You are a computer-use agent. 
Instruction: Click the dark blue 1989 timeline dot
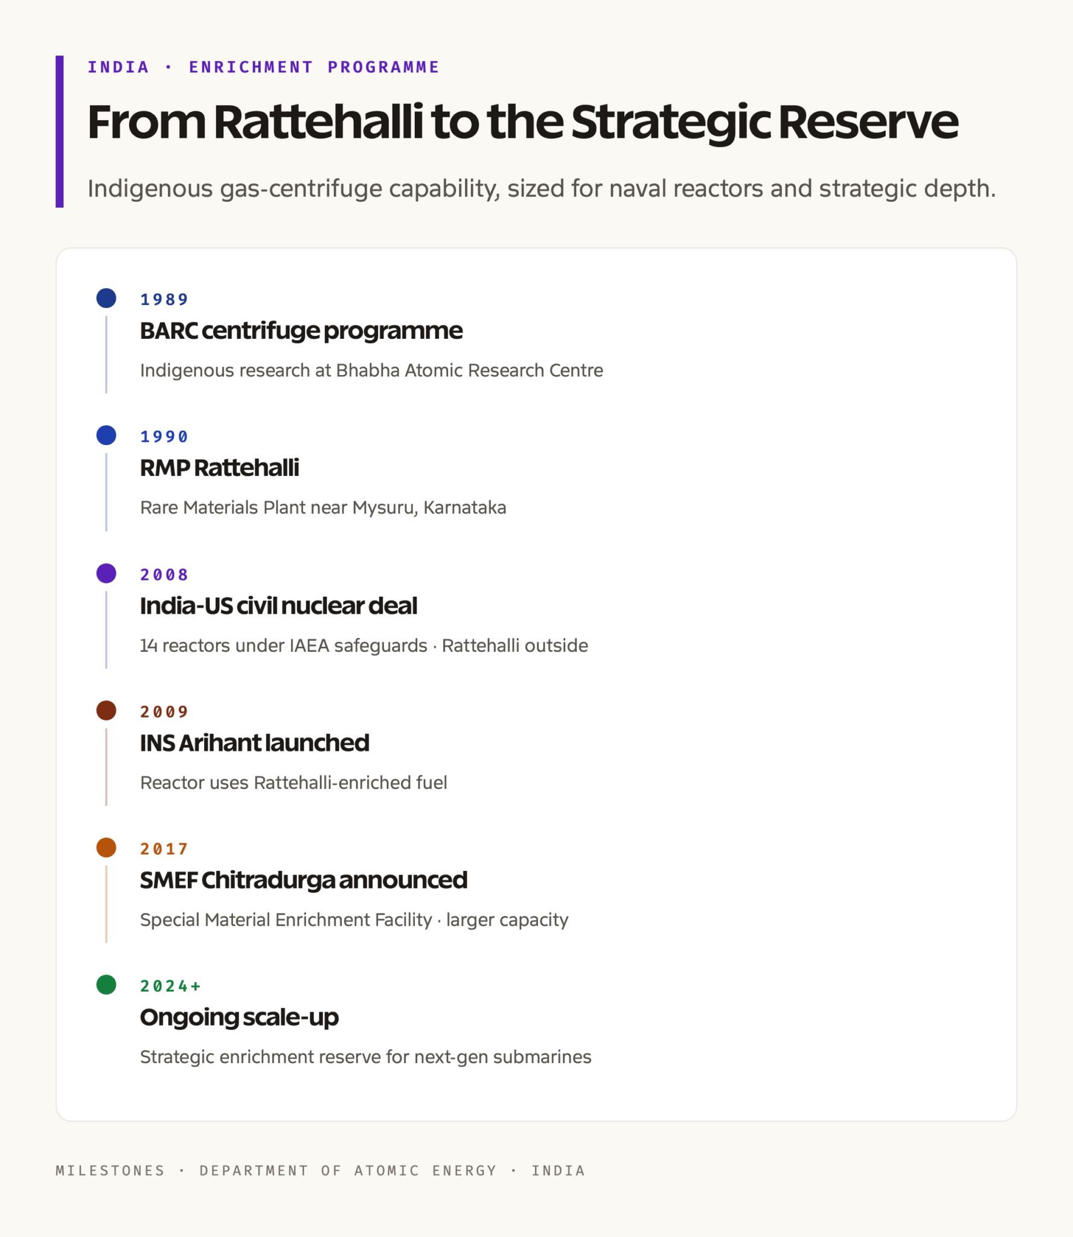[x=106, y=298]
